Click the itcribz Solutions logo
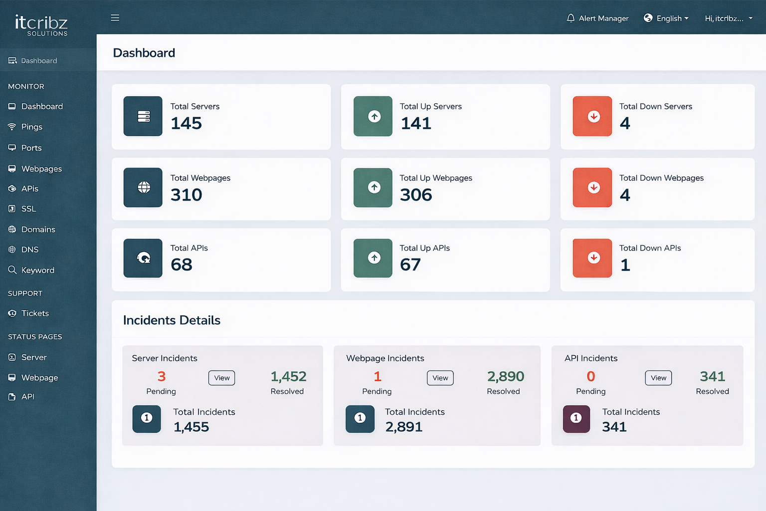This screenshot has width=766, height=511. (x=41, y=25)
